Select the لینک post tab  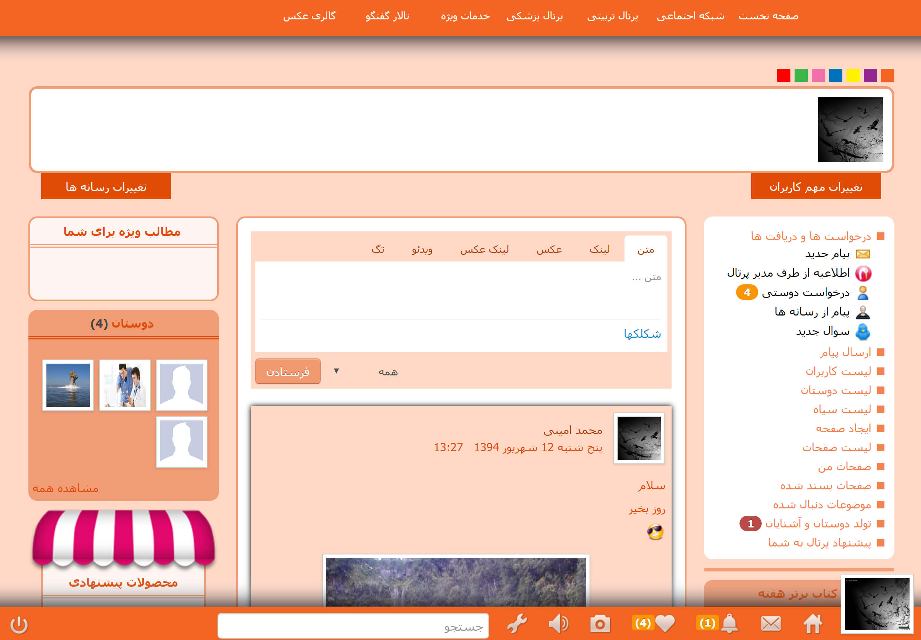coord(600,249)
